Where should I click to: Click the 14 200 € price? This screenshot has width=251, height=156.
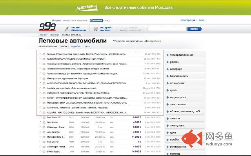[136, 137]
